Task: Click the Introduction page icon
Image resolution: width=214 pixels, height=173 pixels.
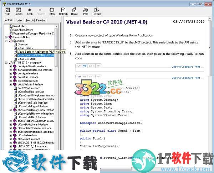Action: [x=11, y=26]
